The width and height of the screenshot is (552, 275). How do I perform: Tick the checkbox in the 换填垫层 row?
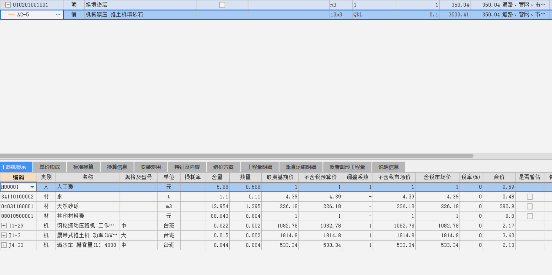click(222, 5)
